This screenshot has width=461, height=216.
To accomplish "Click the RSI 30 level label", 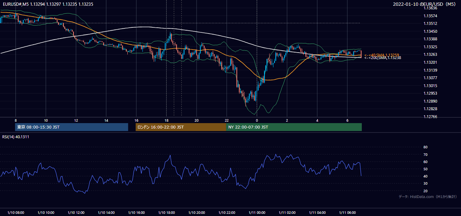I will [x=425, y=184].
